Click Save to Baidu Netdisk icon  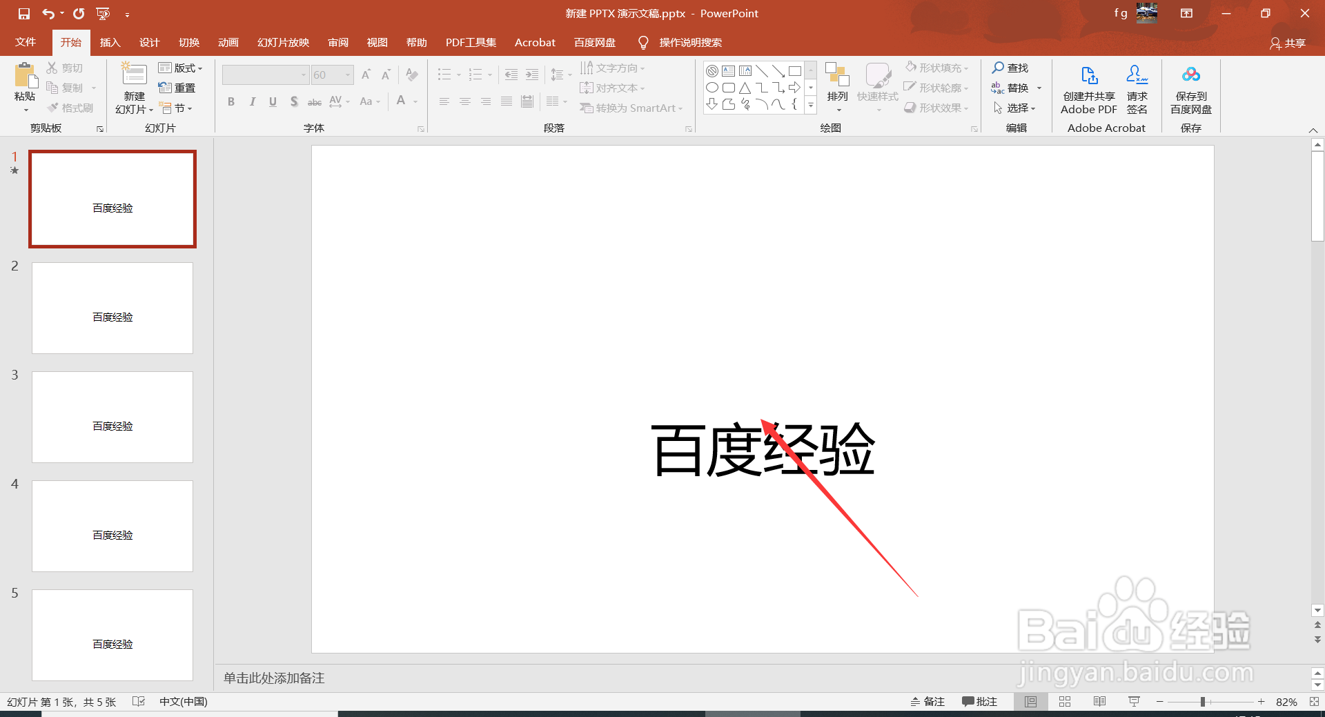(1191, 74)
